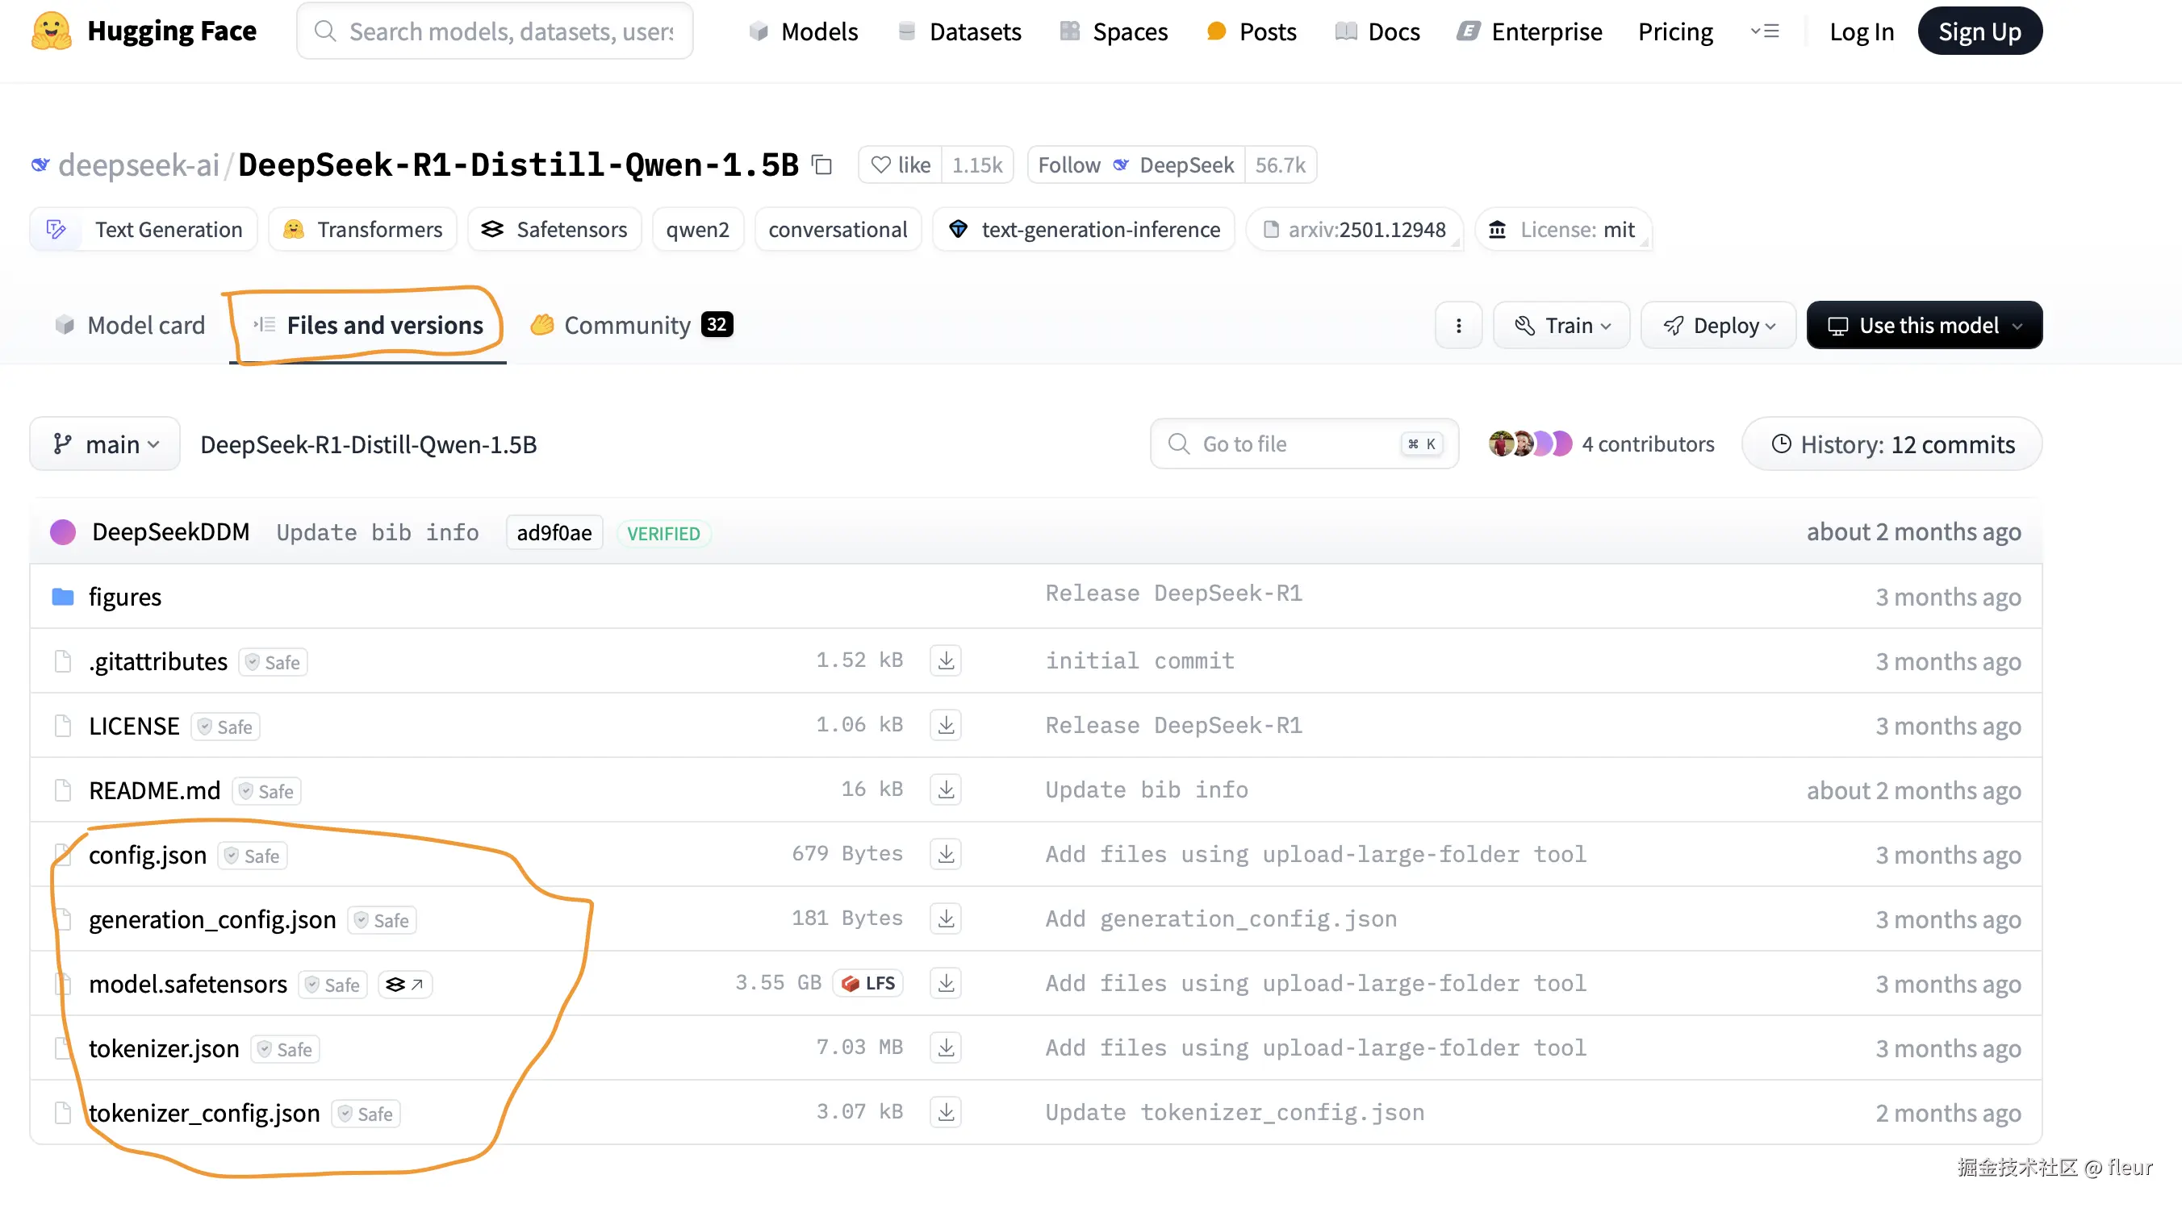Open the figures folder
Image resolution: width=2182 pixels, height=1208 pixels.
point(124,597)
